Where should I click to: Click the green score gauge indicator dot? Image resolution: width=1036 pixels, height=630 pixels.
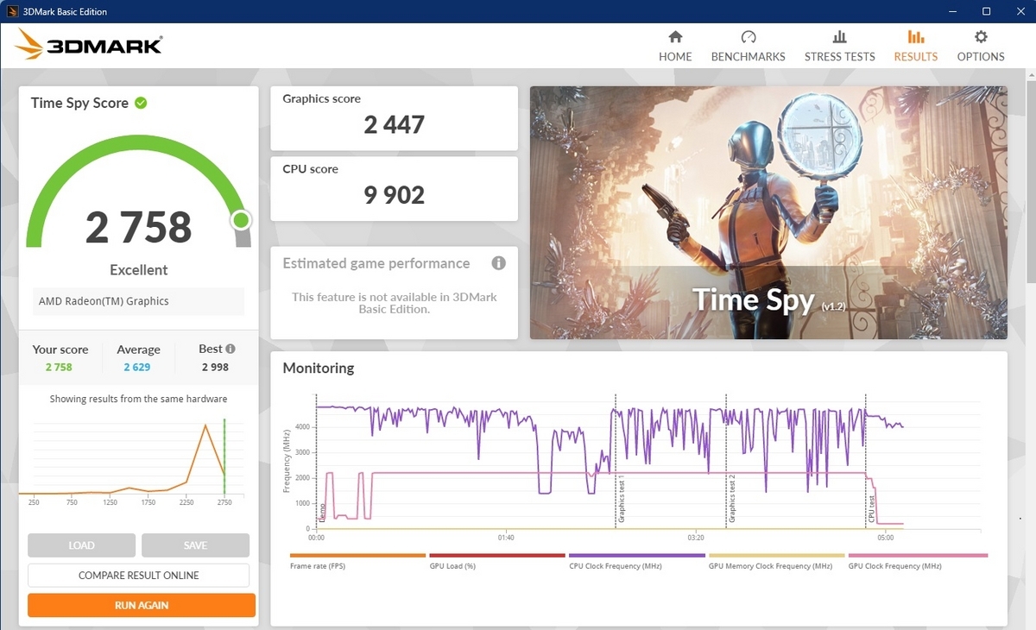click(241, 221)
